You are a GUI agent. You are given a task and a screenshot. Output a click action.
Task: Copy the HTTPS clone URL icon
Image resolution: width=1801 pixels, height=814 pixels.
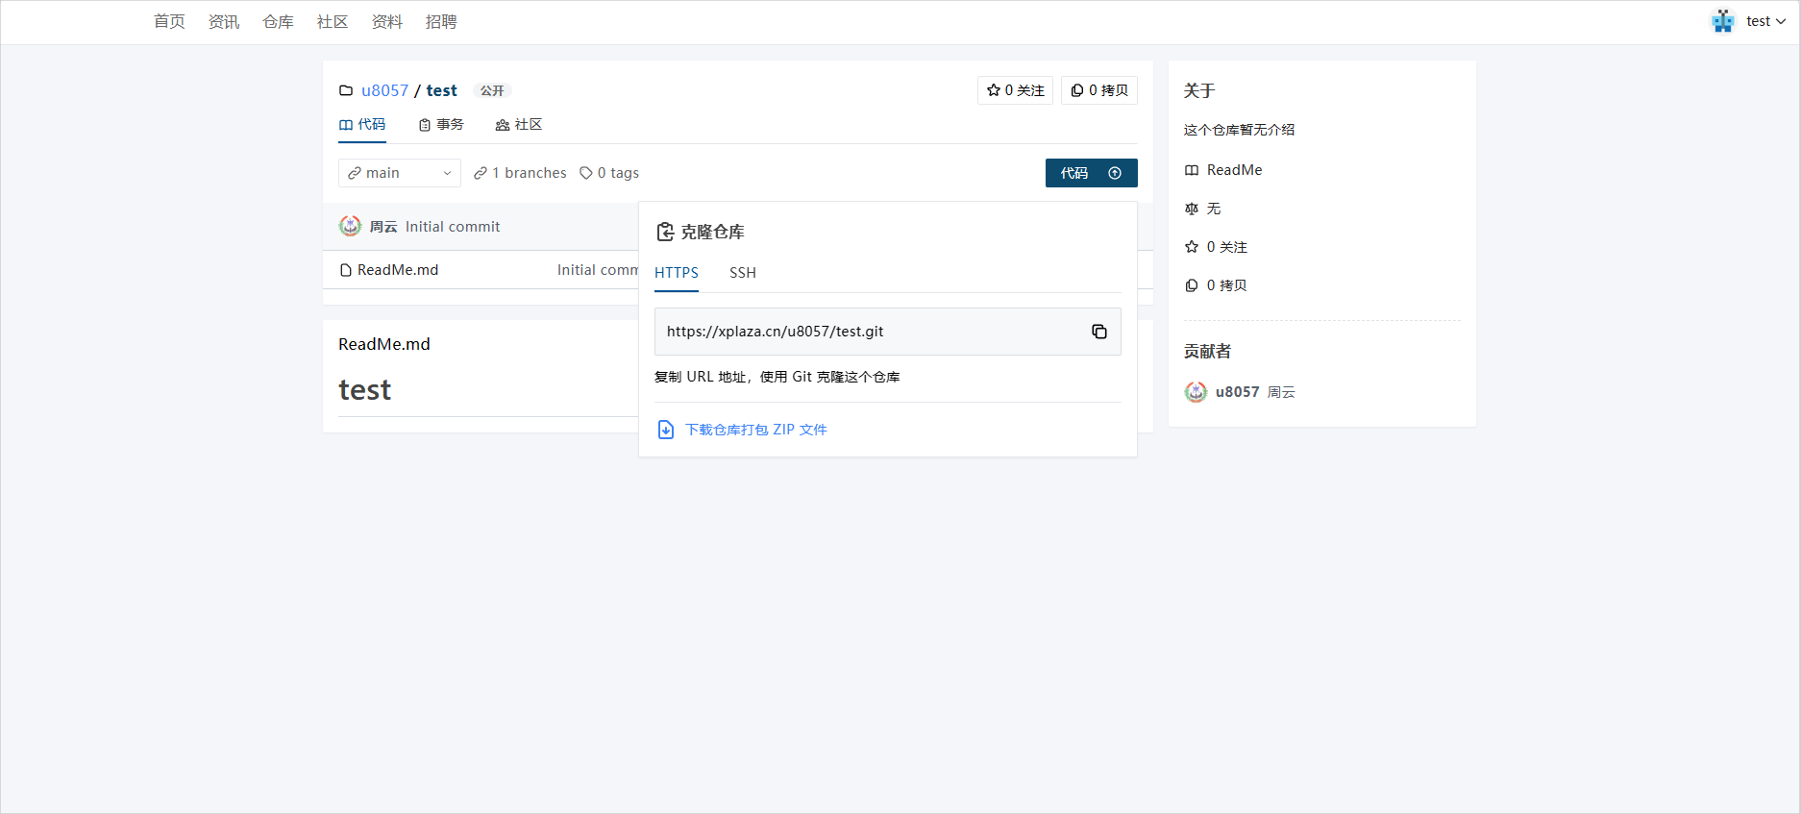1098,332
